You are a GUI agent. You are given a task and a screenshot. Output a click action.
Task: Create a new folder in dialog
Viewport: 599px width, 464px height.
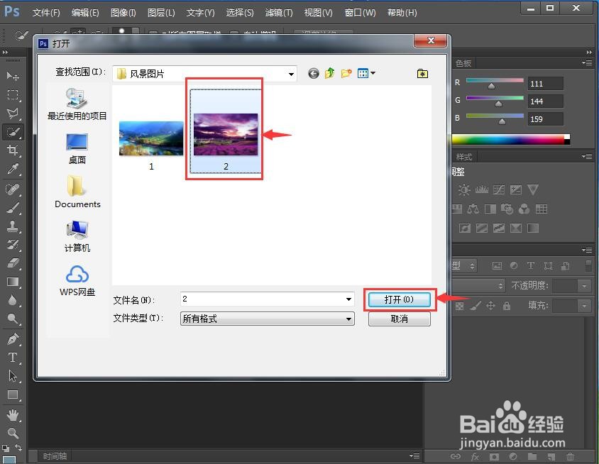coord(346,73)
